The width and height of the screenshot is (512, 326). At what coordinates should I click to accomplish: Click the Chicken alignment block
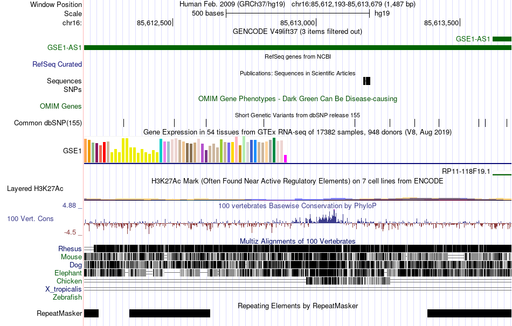[348, 281]
